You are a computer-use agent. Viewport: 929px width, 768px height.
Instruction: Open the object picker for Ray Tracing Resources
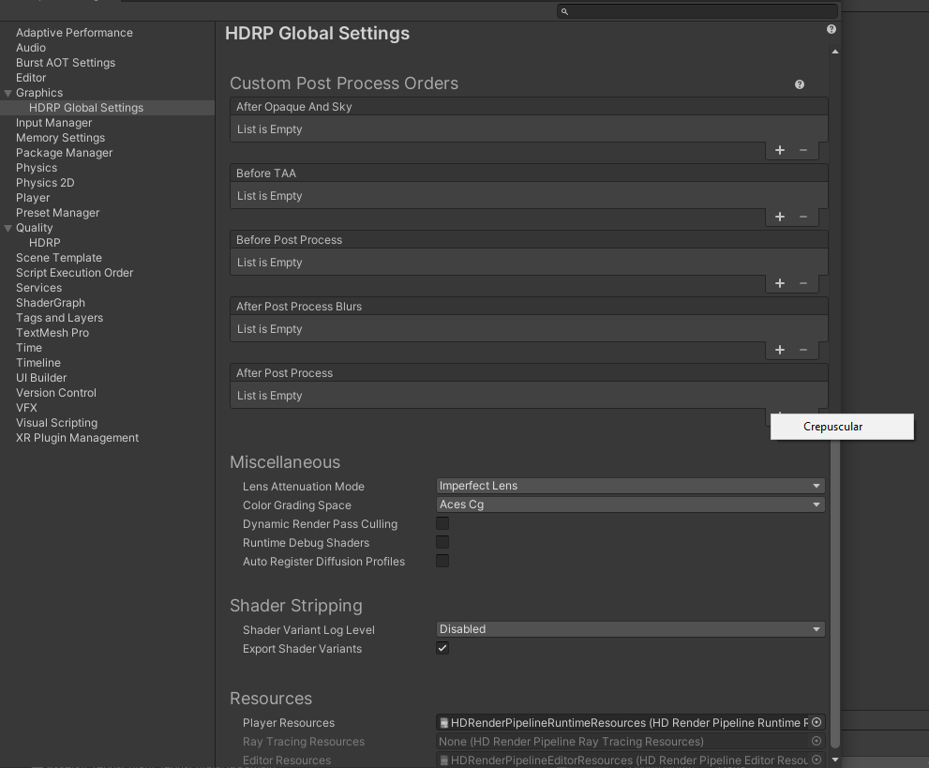point(816,741)
